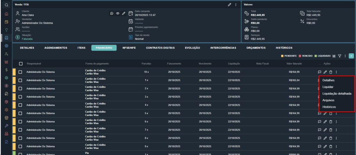Image resolution: width=356 pixels, height=155 pixels.
Task: Click the filter funnel icon above the table
Action: 340,56
